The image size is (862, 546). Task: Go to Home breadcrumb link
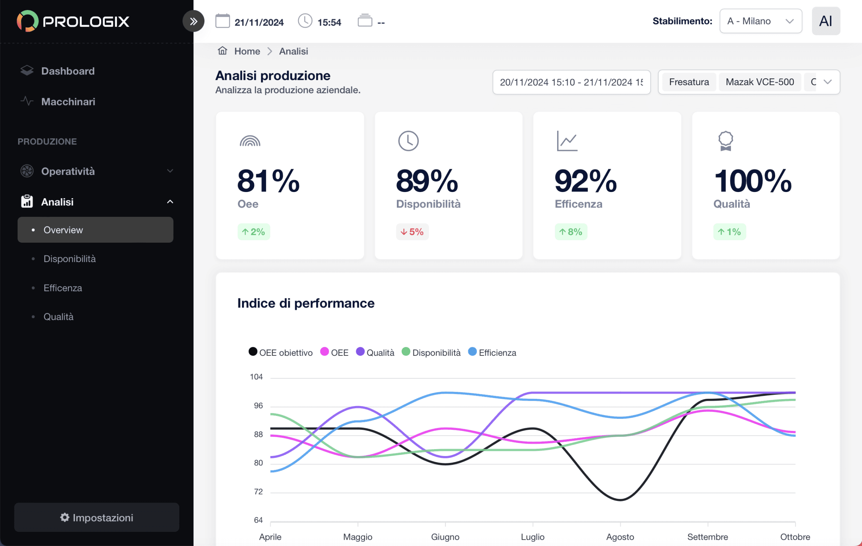247,51
